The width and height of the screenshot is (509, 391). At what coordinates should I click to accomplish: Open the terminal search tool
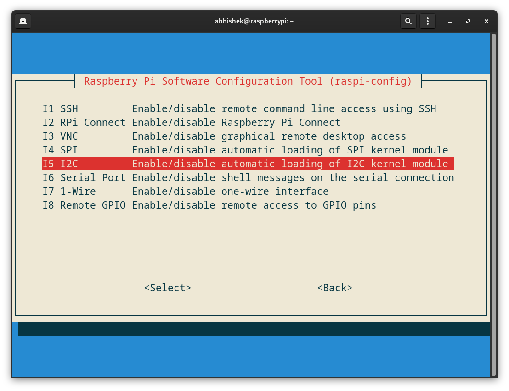coord(408,21)
